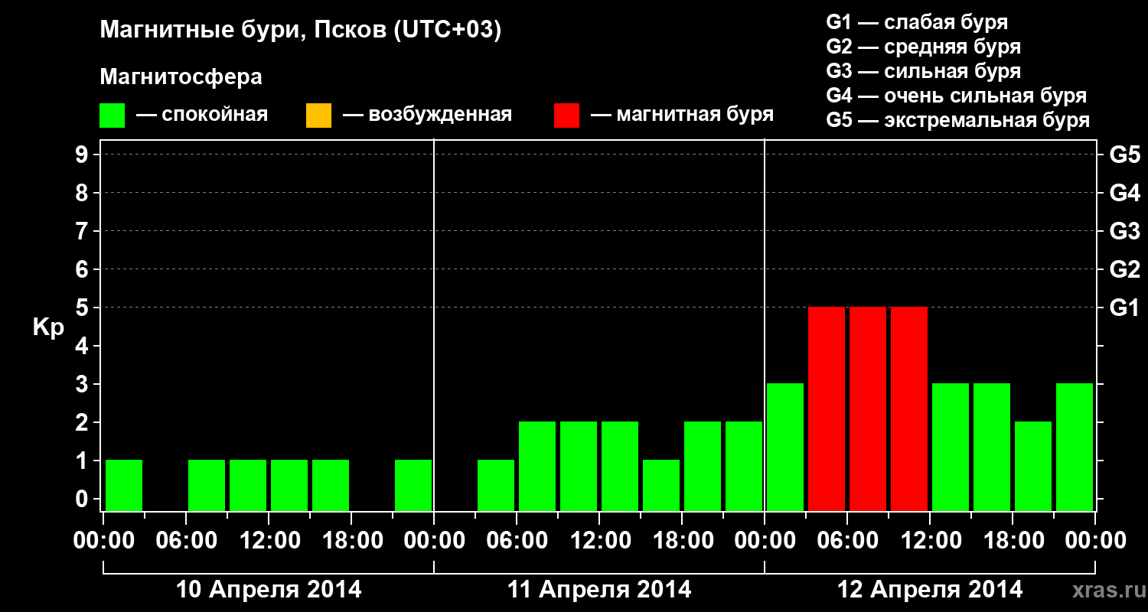Click green bar starting 00:00 on 10 April

point(124,485)
